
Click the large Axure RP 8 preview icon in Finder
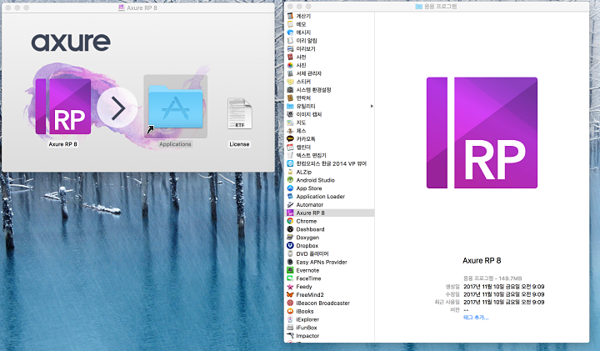coord(482,133)
